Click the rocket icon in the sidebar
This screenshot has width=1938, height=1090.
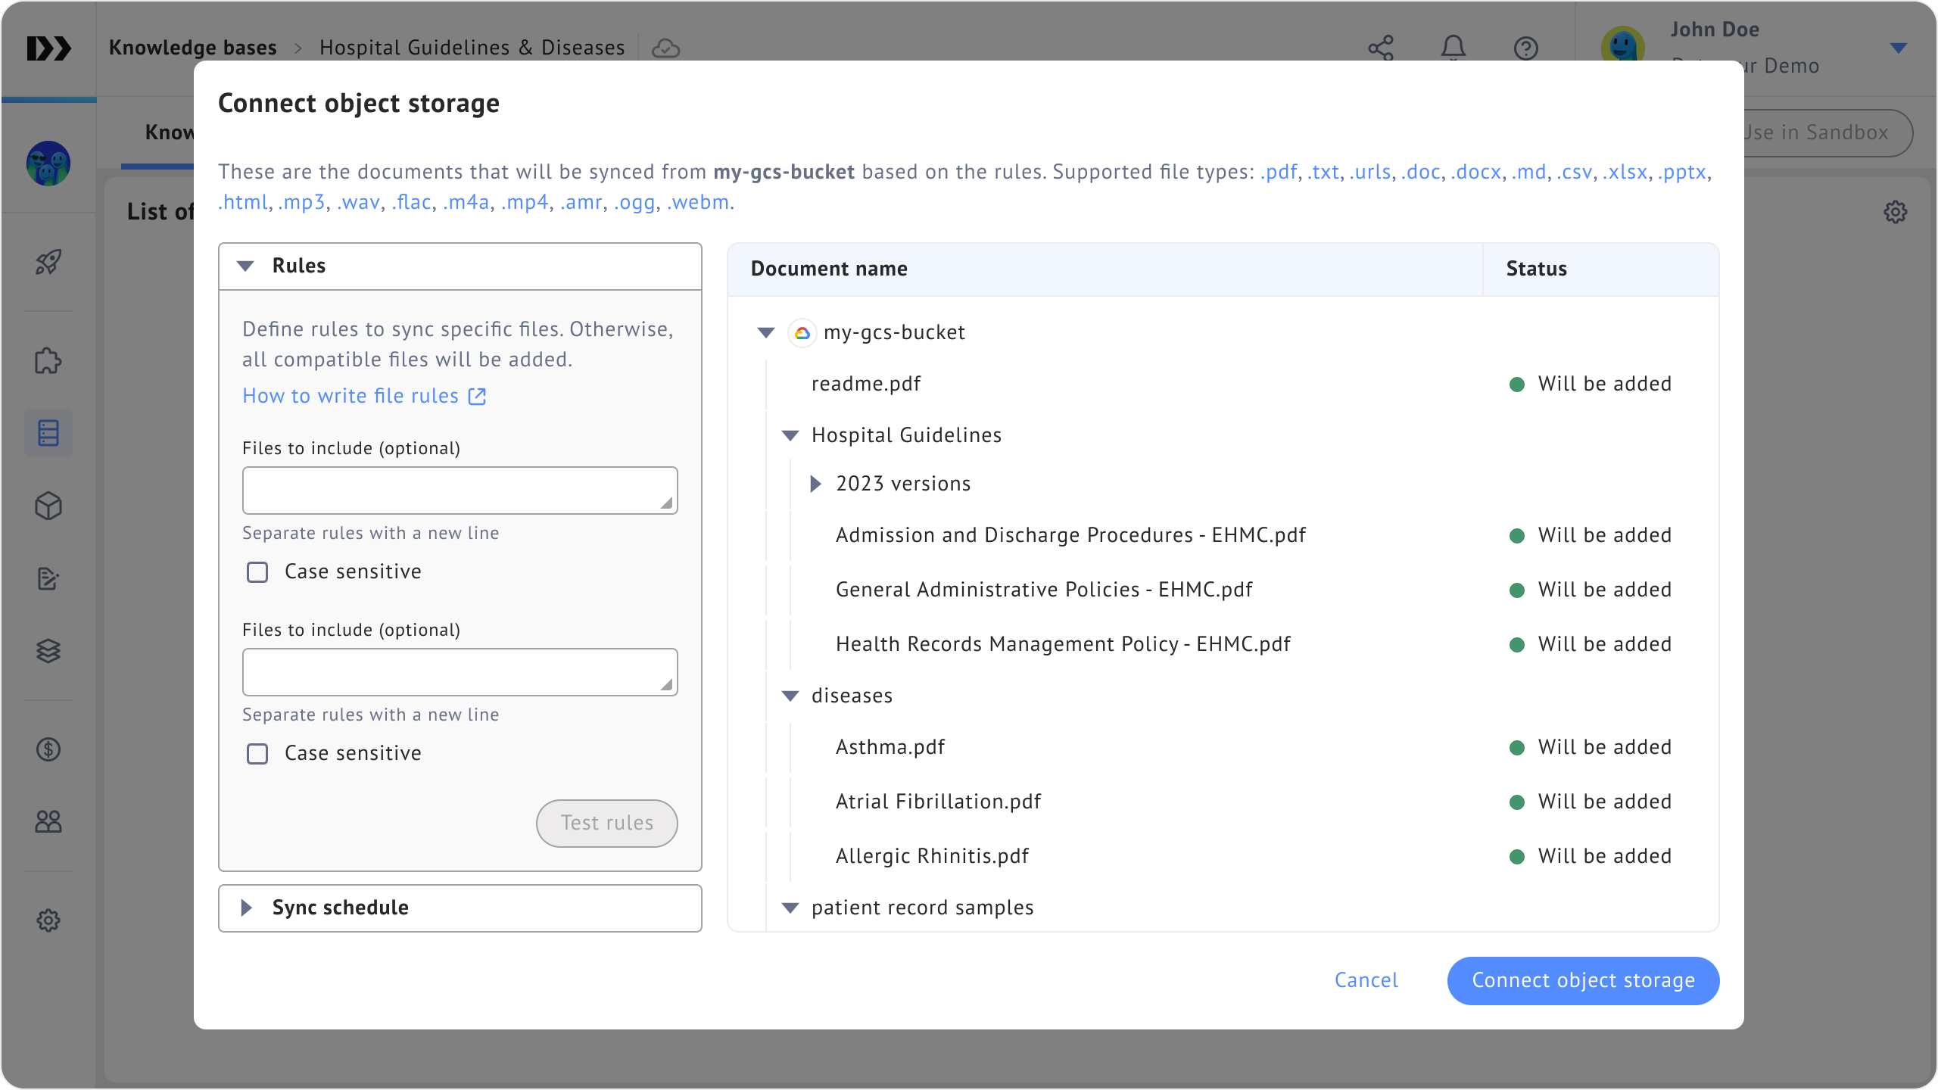pyautogui.click(x=48, y=263)
